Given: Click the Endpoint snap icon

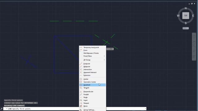Looking at the screenshot, I should [81, 64].
